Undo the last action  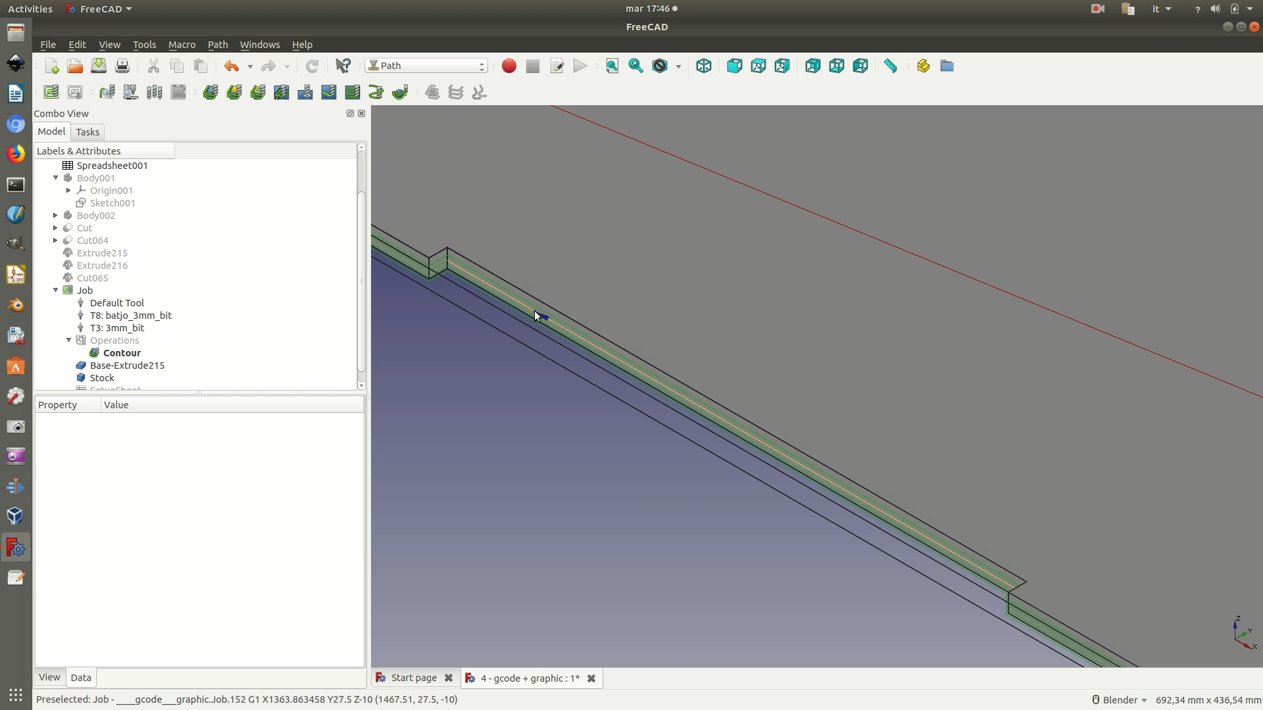(232, 66)
